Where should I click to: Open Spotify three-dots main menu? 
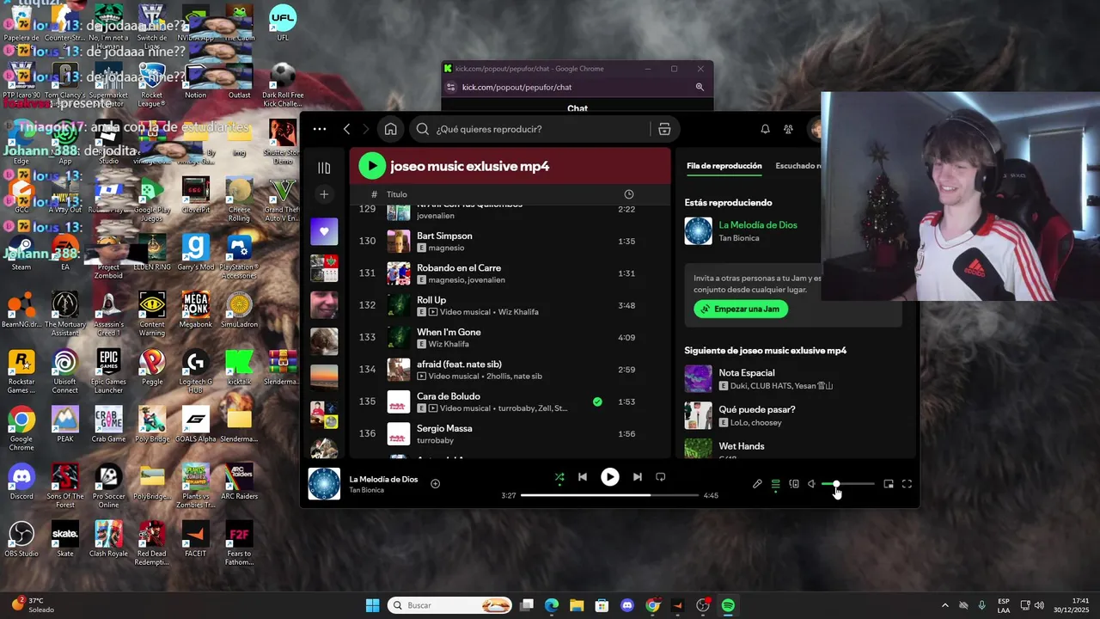tap(320, 129)
